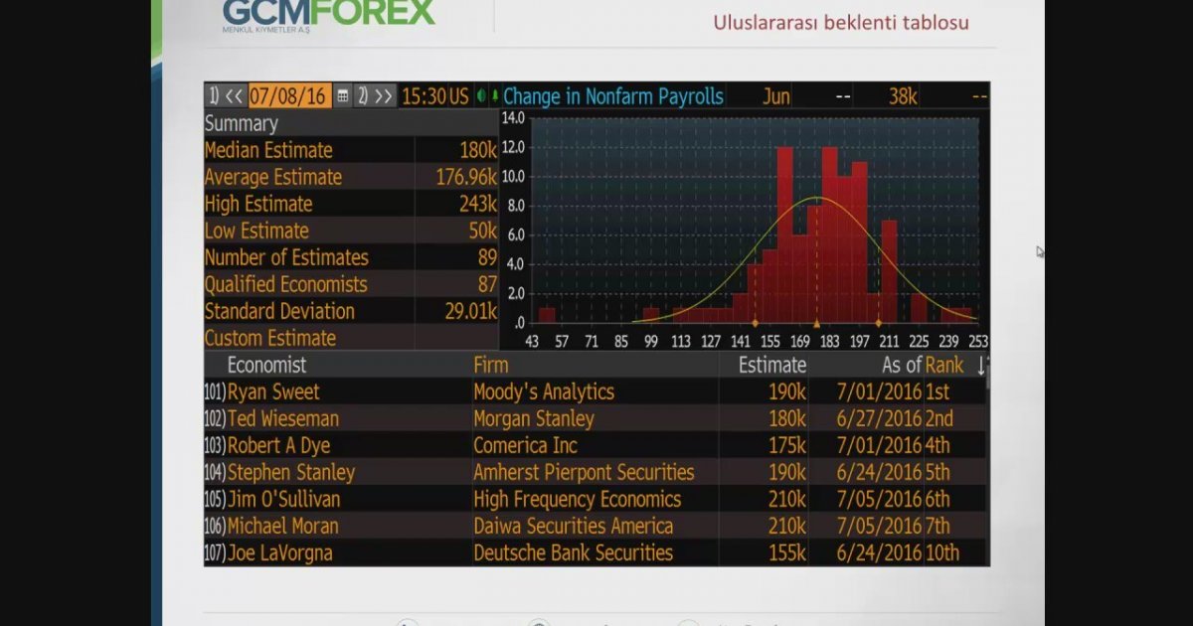Click the 50k low estimate value
Image resolution: width=1193 pixels, height=626 pixels.
click(483, 231)
